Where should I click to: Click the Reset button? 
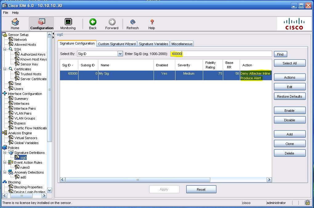(201, 189)
